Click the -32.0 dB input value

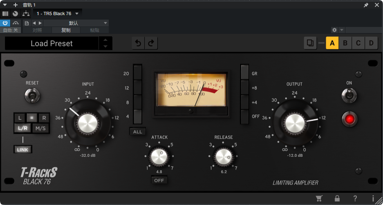87,155
